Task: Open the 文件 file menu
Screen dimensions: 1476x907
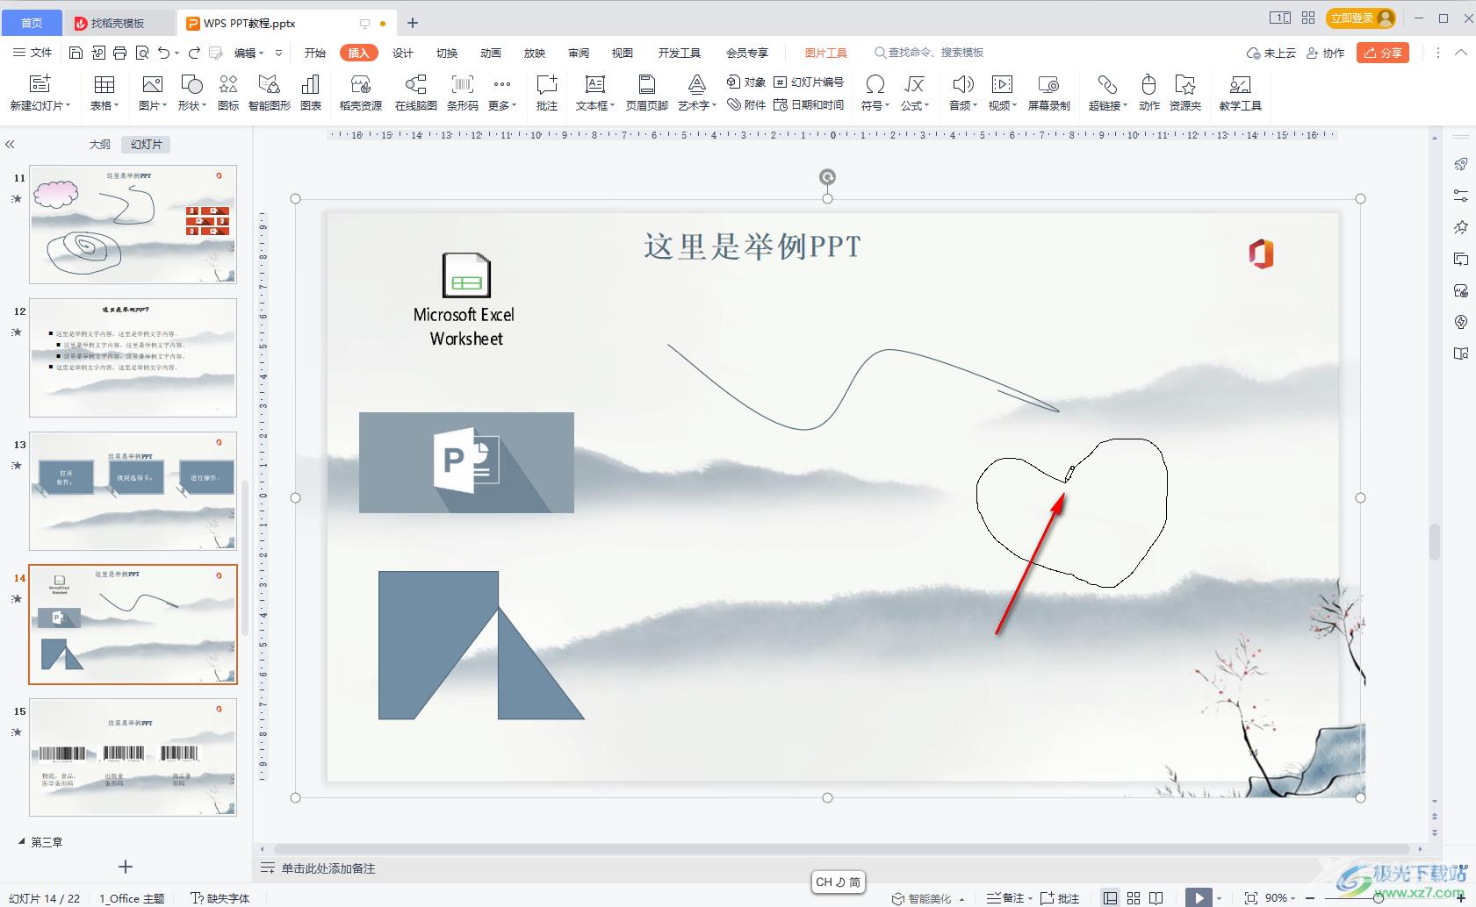Action: [32, 53]
